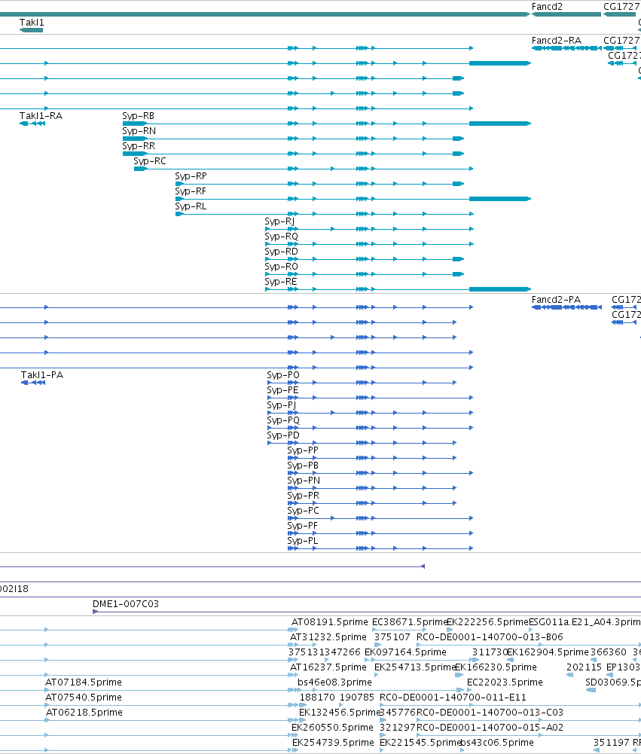Click the 202115 EST label
The height and width of the screenshot is (754, 641).
tap(584, 667)
